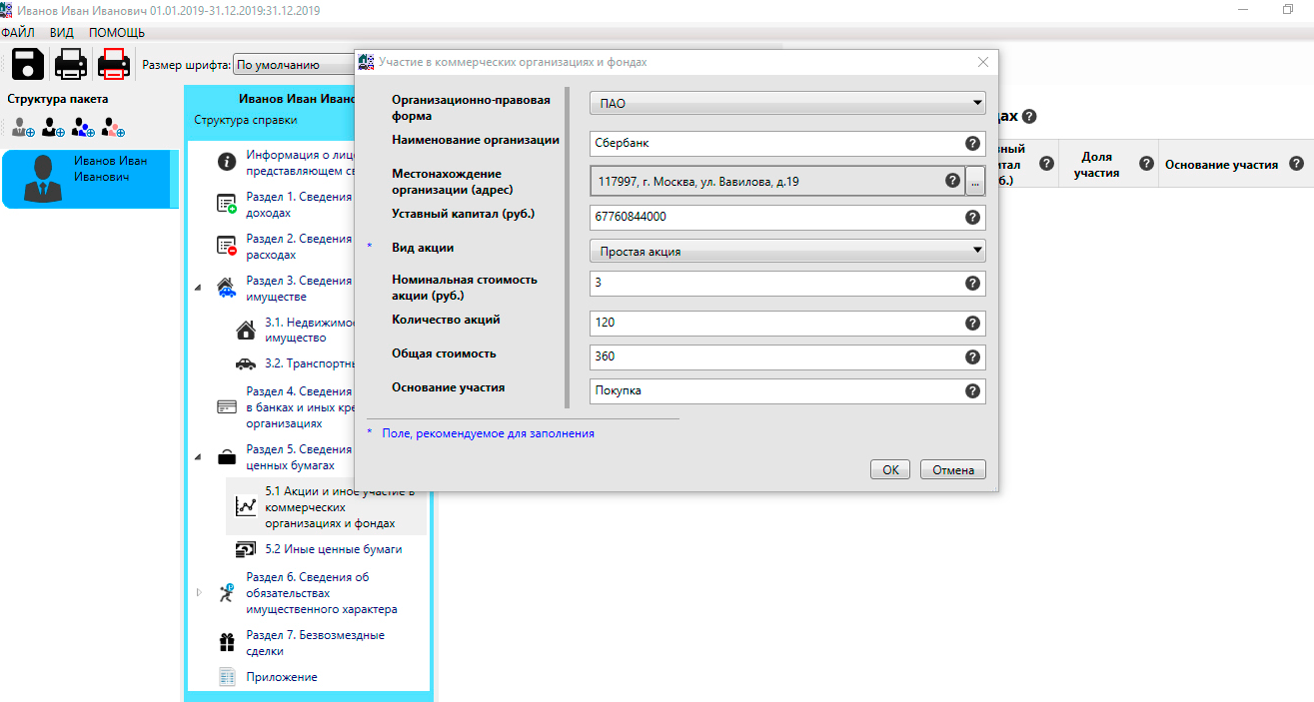Save the package with the floppy disk icon
This screenshot has height=702, width=1314.
pyautogui.click(x=27, y=64)
